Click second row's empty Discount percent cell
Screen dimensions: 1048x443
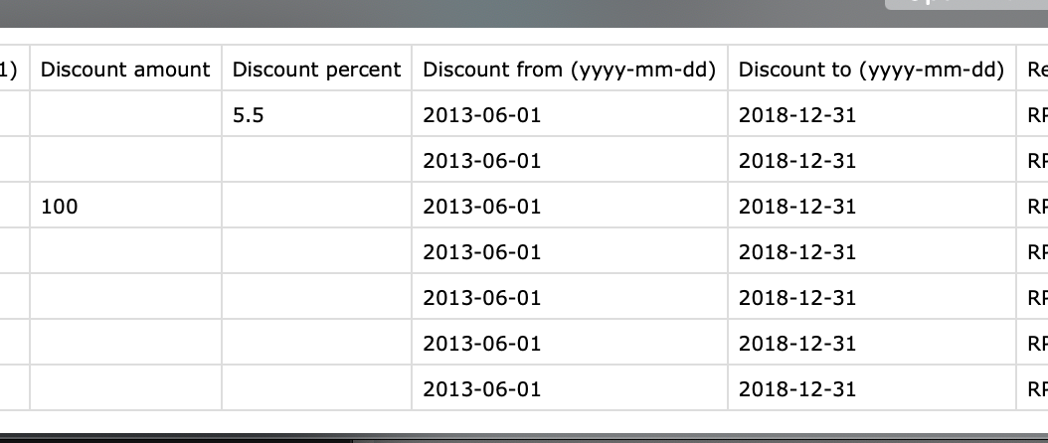pyautogui.click(x=316, y=160)
